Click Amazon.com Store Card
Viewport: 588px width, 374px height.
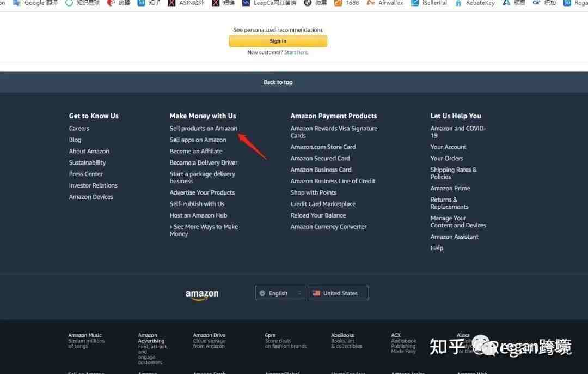point(323,147)
